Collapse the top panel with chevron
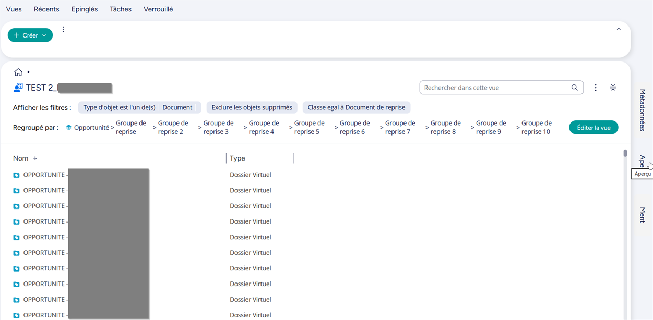The width and height of the screenshot is (653, 320). point(619,29)
